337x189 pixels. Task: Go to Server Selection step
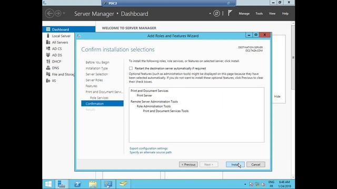pyautogui.click(x=97, y=74)
